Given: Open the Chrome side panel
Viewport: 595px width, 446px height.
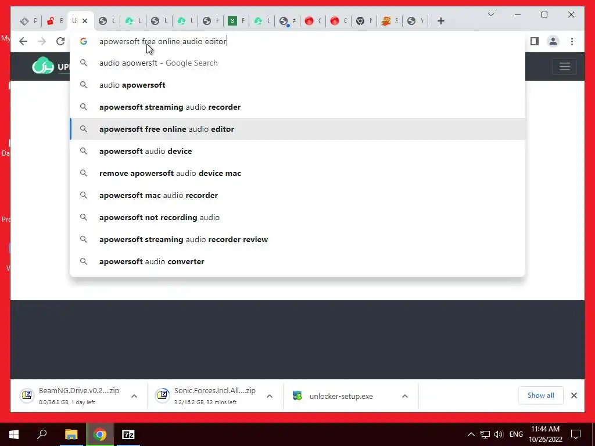Looking at the screenshot, I should (535, 41).
